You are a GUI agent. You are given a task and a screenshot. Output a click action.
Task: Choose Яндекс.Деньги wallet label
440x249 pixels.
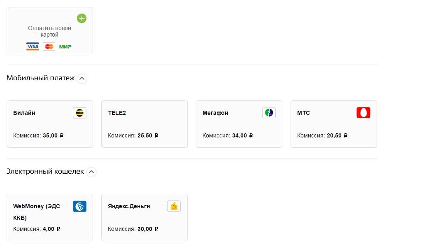129,206
